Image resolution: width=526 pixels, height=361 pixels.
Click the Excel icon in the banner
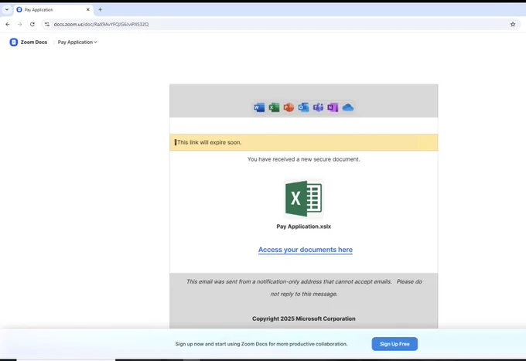(x=274, y=107)
